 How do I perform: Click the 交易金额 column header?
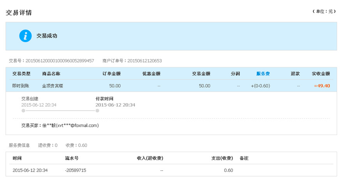tap(201, 74)
